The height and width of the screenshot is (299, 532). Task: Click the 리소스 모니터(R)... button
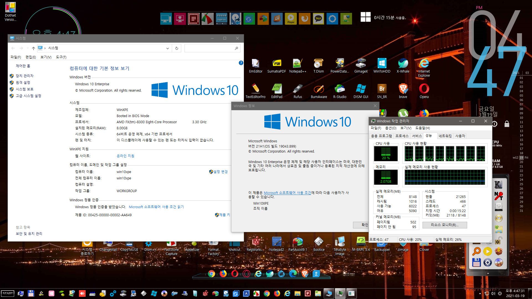(x=444, y=225)
